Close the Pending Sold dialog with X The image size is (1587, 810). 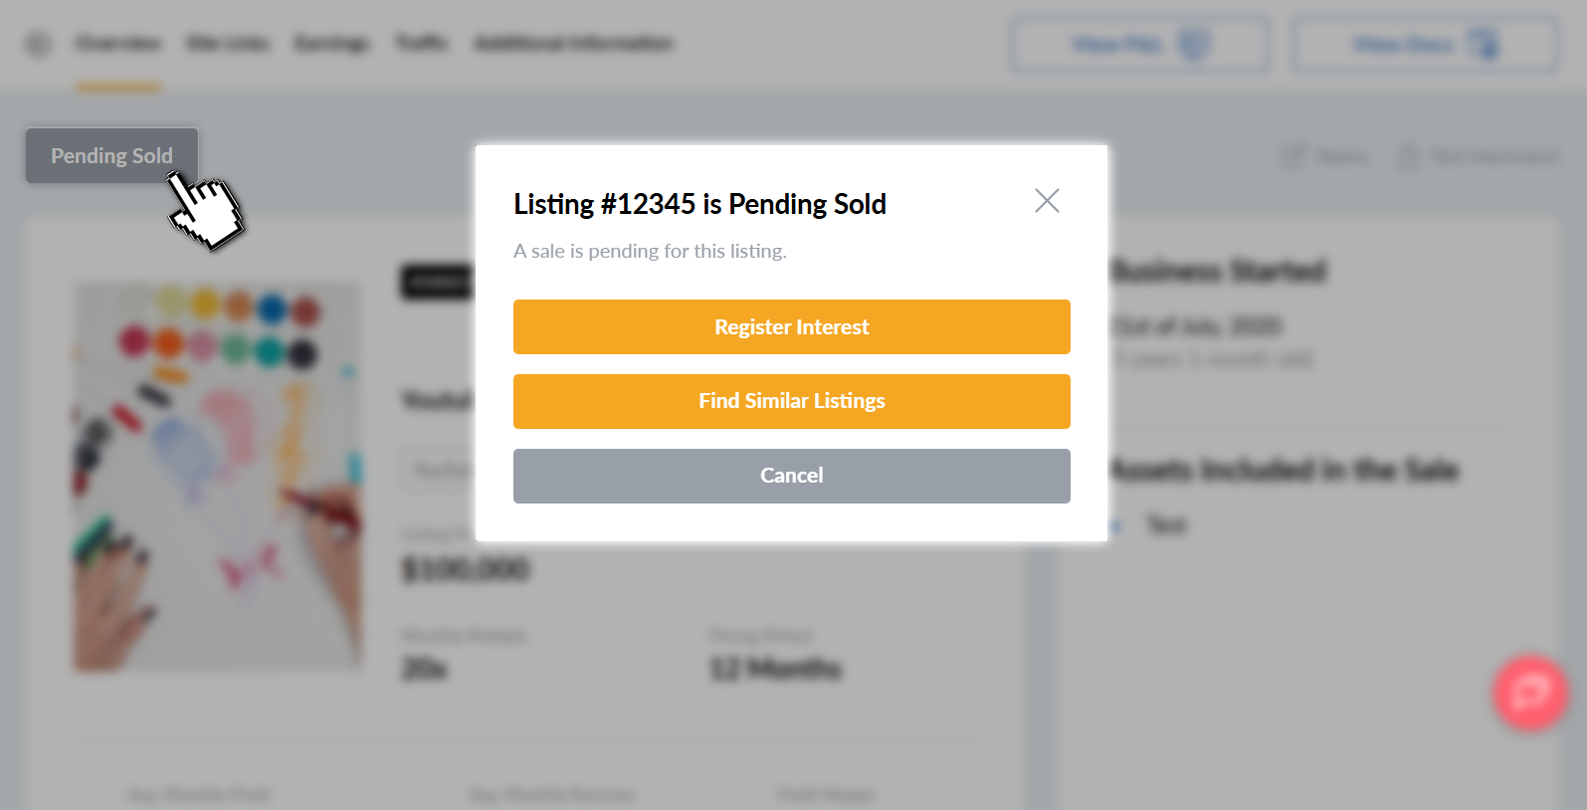(x=1047, y=201)
